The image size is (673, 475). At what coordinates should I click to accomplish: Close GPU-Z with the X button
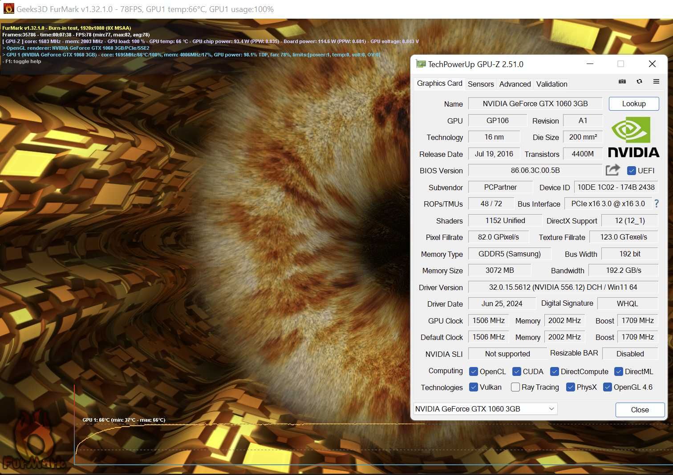coord(652,64)
